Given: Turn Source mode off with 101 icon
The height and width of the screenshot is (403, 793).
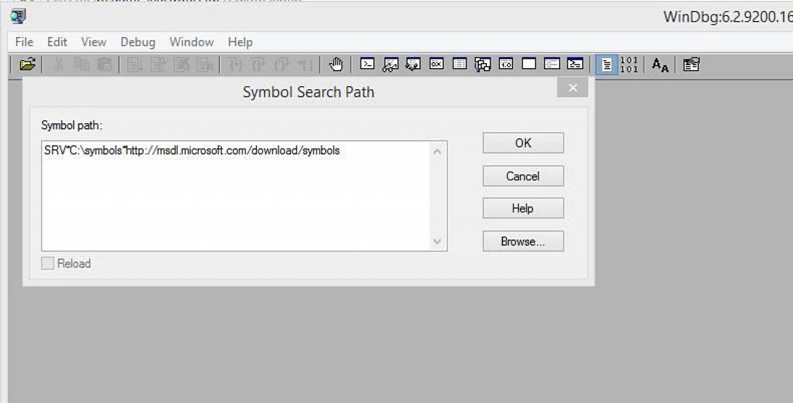Looking at the screenshot, I should [x=629, y=64].
